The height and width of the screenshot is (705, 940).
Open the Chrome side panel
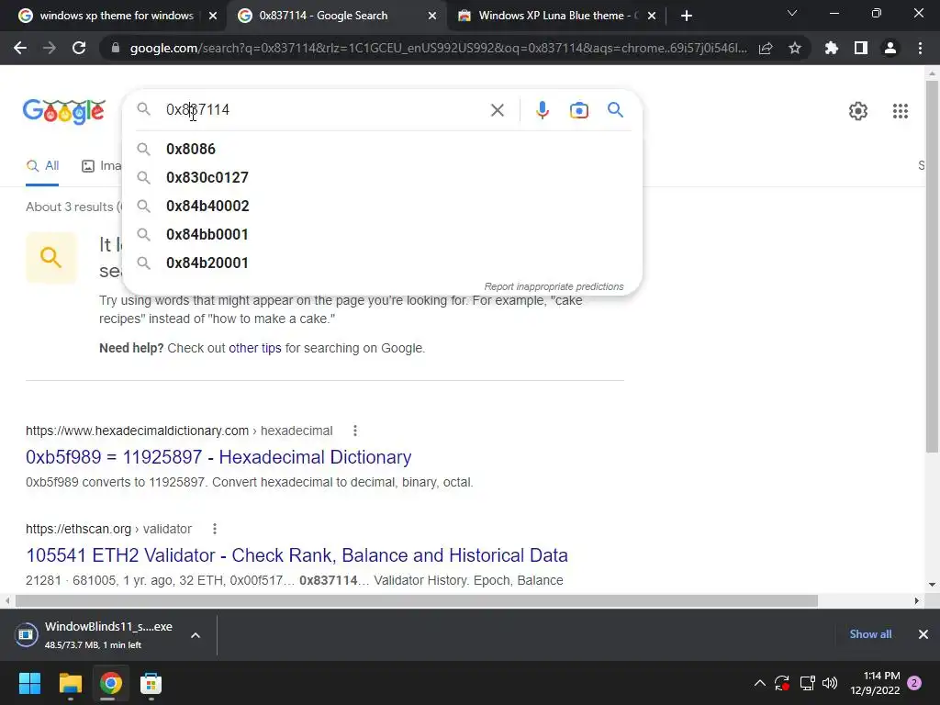coord(861,48)
